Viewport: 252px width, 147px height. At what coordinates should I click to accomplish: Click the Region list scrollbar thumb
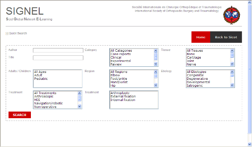[156, 76]
